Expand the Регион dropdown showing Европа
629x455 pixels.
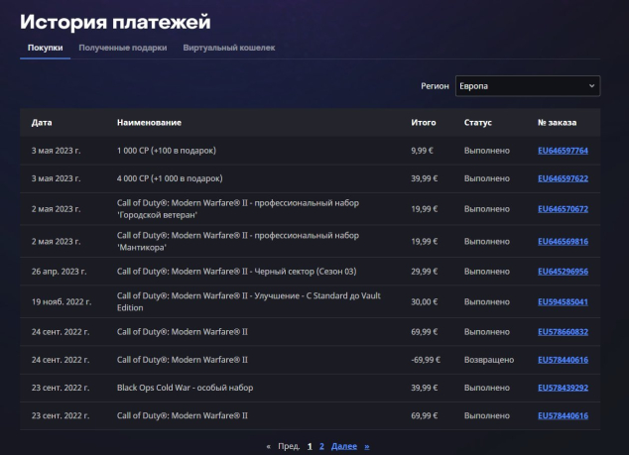(x=527, y=86)
